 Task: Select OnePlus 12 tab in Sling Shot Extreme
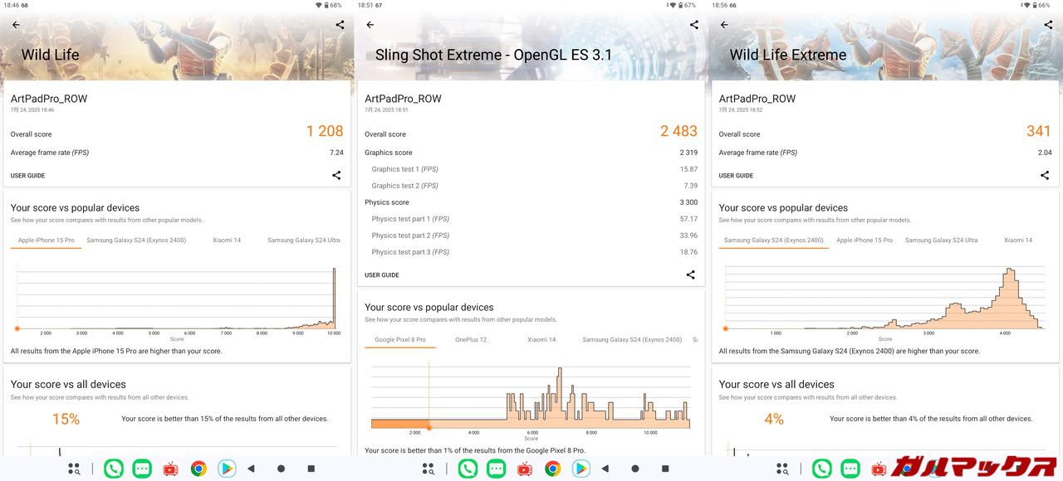(471, 340)
